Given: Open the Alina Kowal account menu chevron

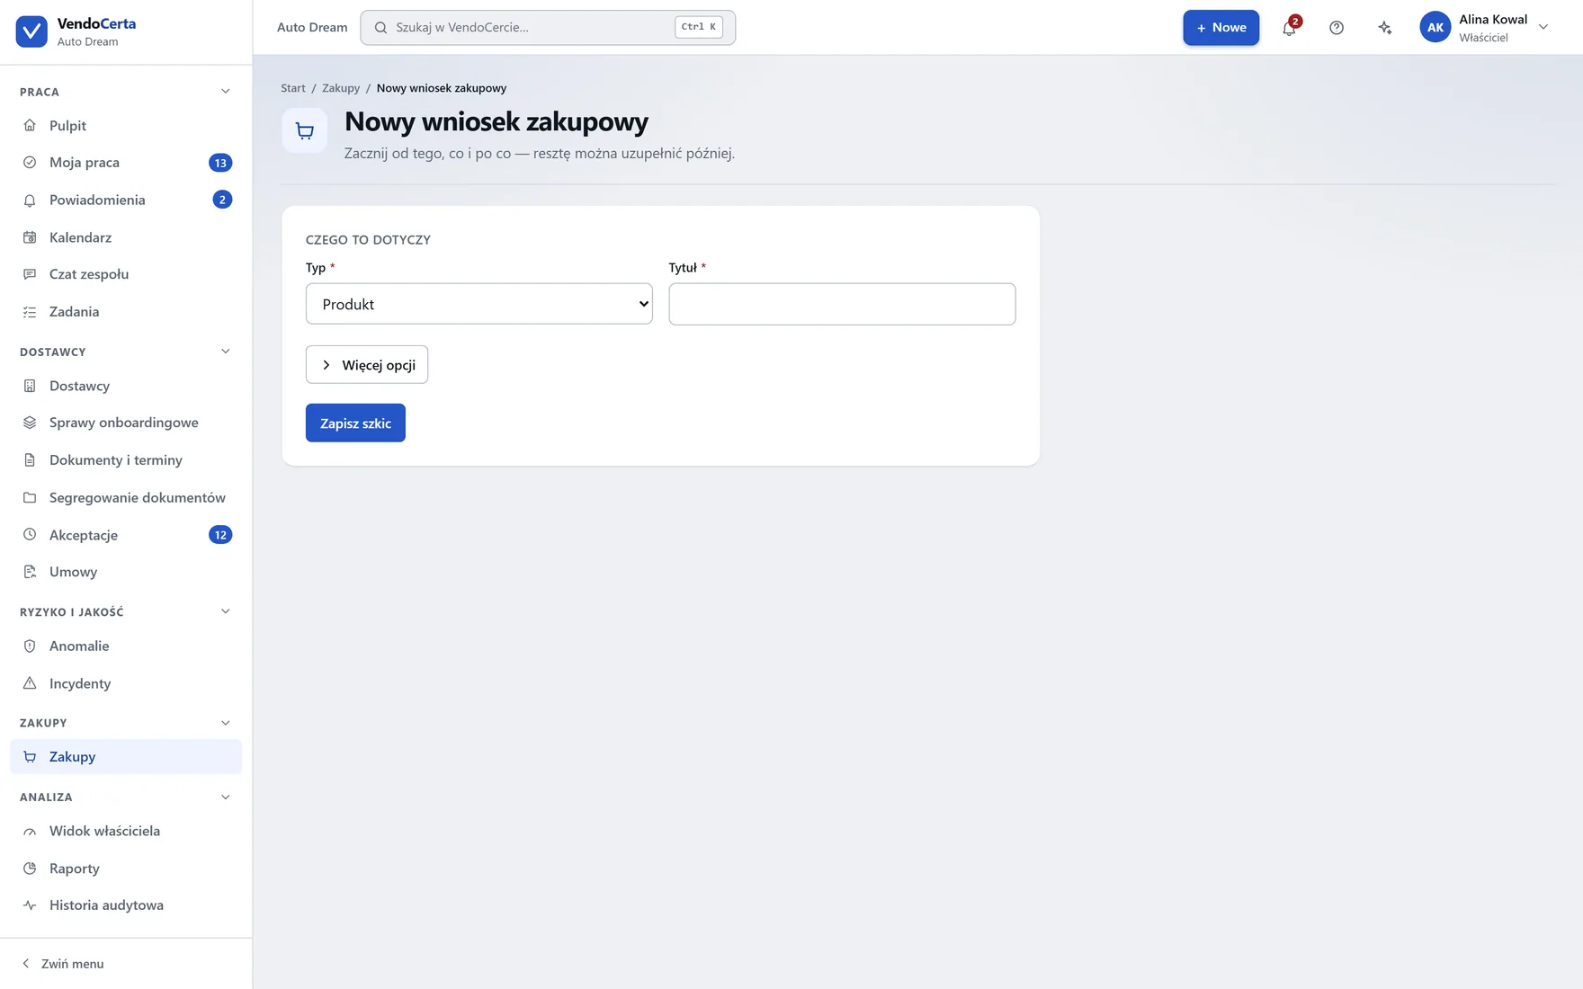Looking at the screenshot, I should pos(1543,27).
